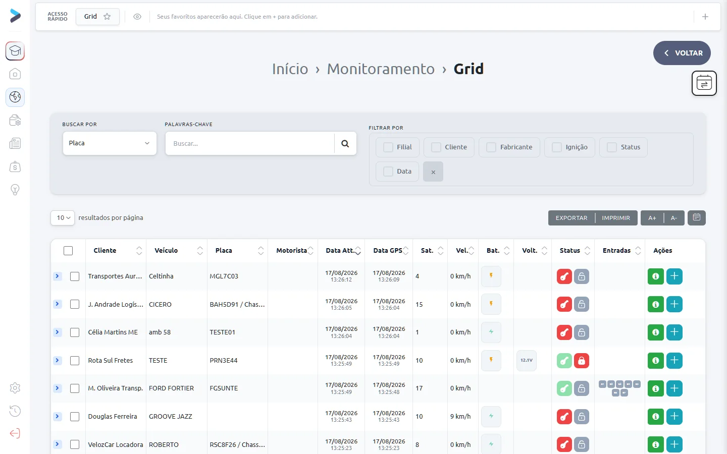727x454 pixels.
Task: Click the teal plus action for PRN3E44
Action: pyautogui.click(x=674, y=361)
